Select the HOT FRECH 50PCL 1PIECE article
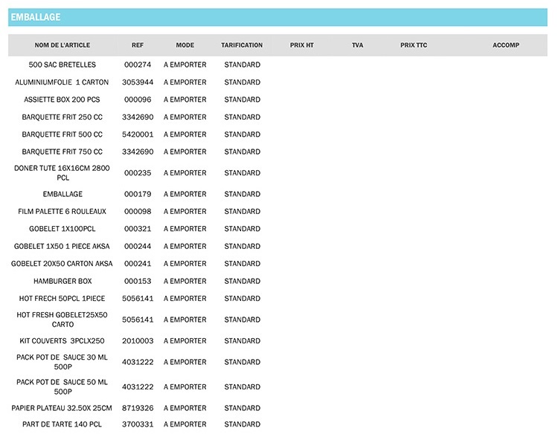Image resolution: width=558 pixels, height=434 pixels. 62,299
